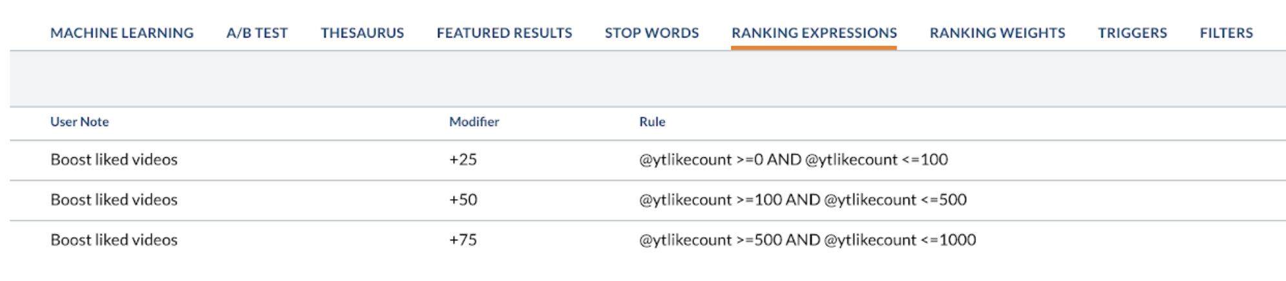Select the +50 modifier row note
1286x281 pixels.
114,200
